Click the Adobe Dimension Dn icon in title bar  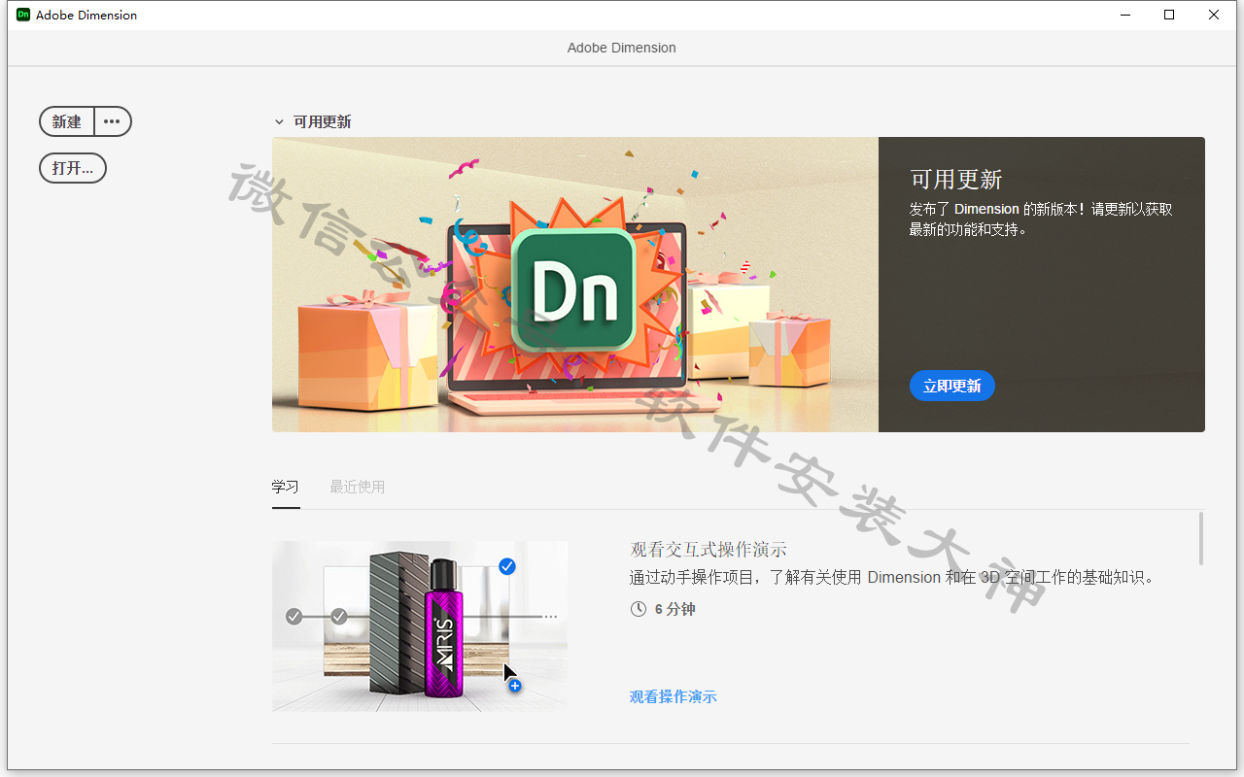point(23,15)
